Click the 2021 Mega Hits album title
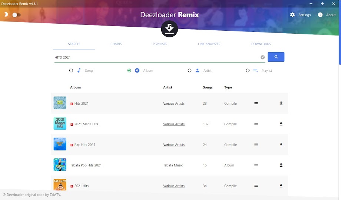The image size is (341, 200). coord(86,124)
